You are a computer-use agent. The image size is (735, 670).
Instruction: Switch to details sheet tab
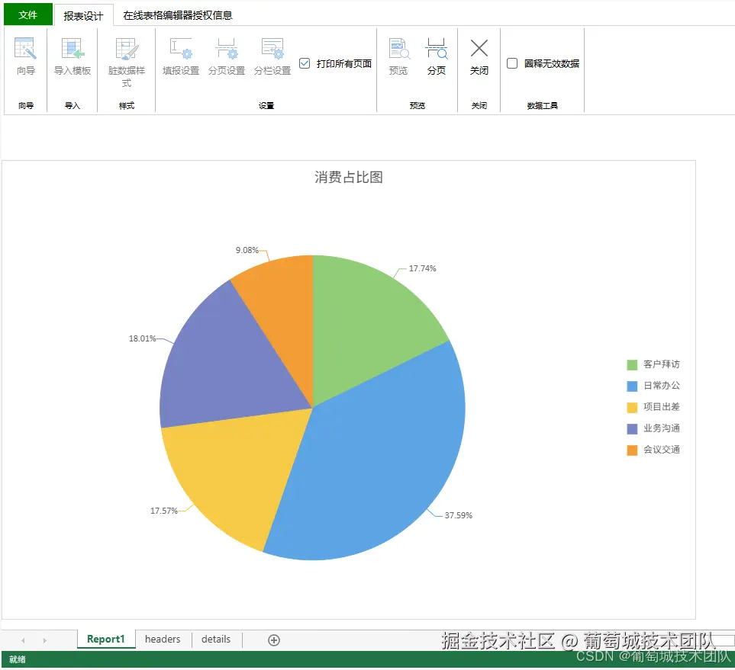point(216,639)
